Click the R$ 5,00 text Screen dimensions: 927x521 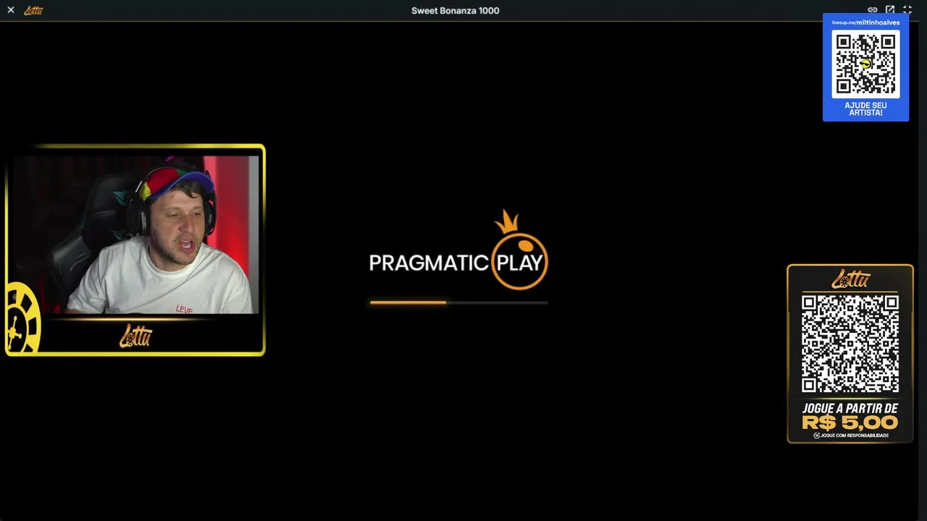850,423
